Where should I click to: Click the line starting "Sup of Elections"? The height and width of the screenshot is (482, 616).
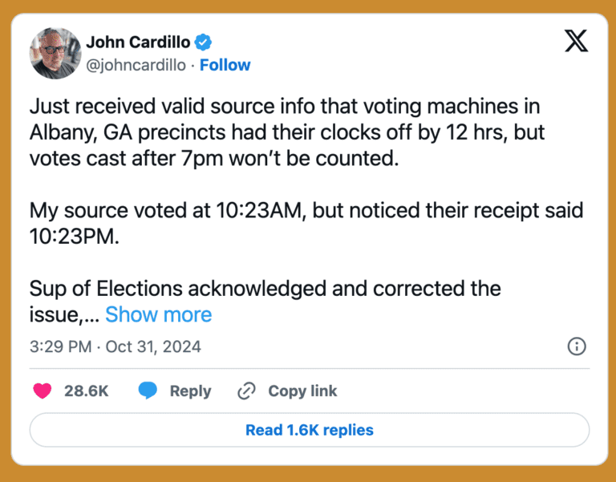(x=265, y=288)
